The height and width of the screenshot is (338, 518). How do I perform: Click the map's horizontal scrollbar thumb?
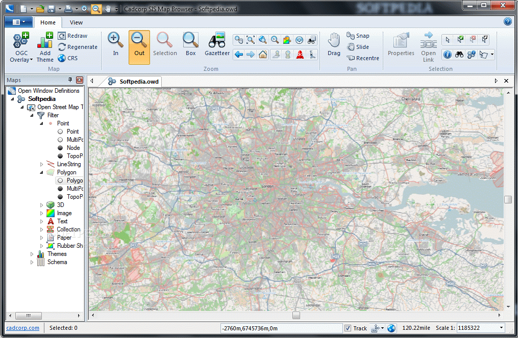[296, 315]
